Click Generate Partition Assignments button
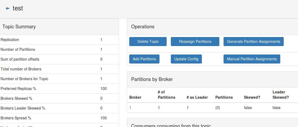The image size is (298, 127). 253,42
